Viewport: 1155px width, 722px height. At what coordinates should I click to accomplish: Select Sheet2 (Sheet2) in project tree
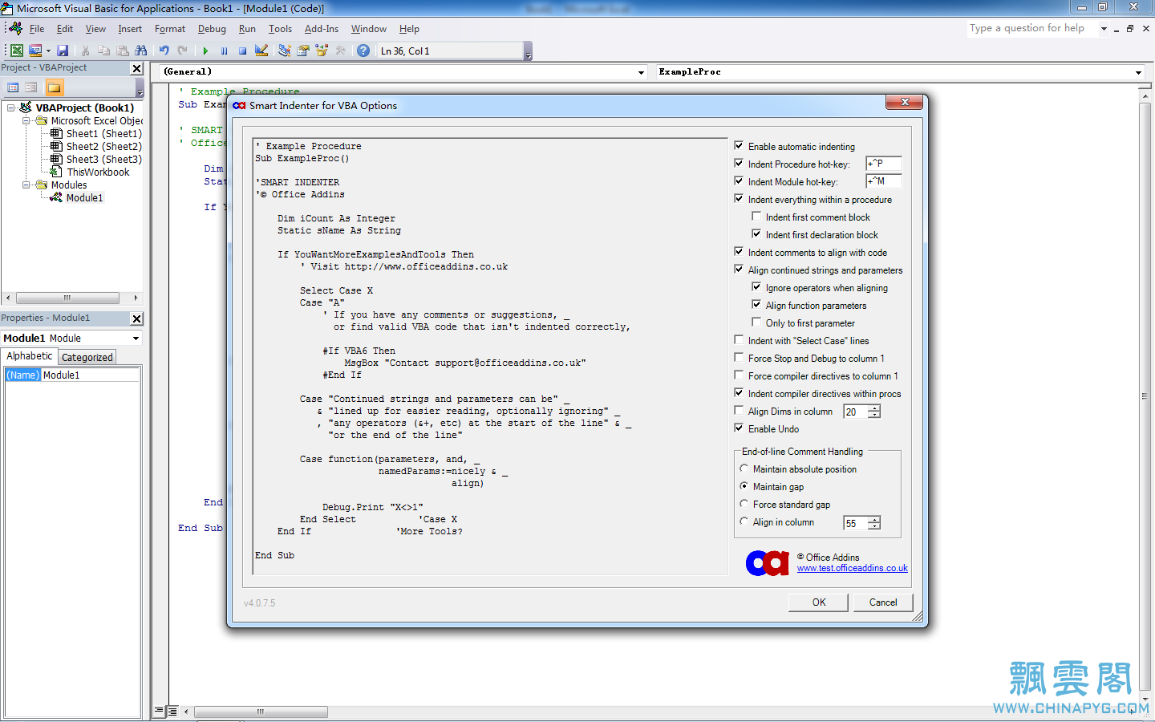[103, 146]
